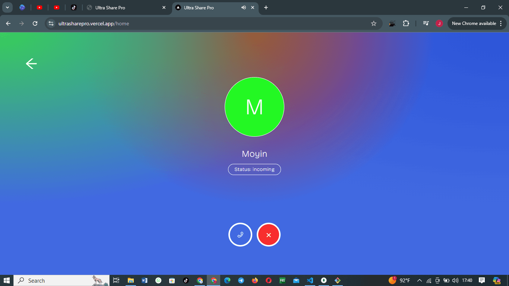Open Microsoft Word from taskbar

click(x=145, y=280)
